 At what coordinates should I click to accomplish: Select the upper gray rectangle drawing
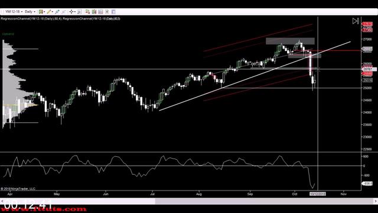pos(290,41)
